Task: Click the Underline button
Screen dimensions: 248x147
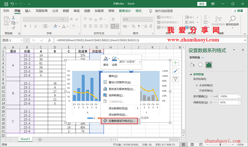Action: 36,26
